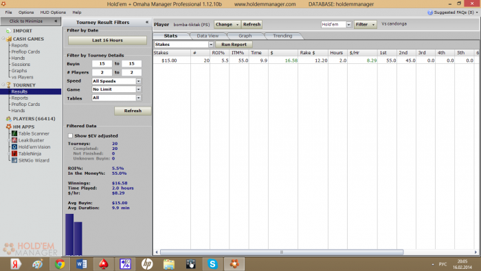Switch to the Data View tab
This screenshot has height=271, width=481.
click(208, 36)
